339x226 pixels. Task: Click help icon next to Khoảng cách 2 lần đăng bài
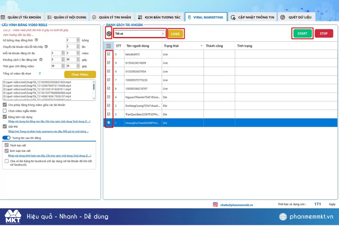coord(41,60)
